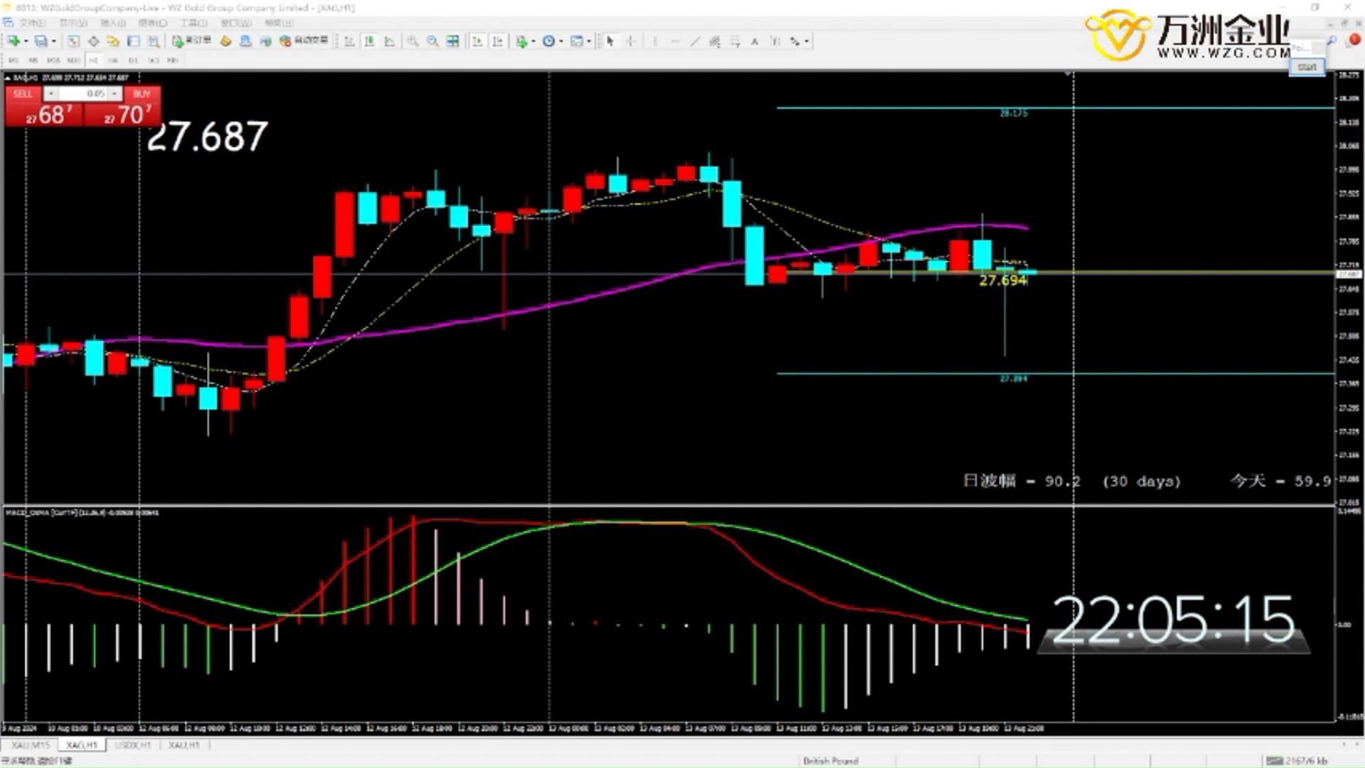Viewport: 1365px width, 768px height.
Task: Open the Profiles toolbar icon
Action: (x=41, y=41)
